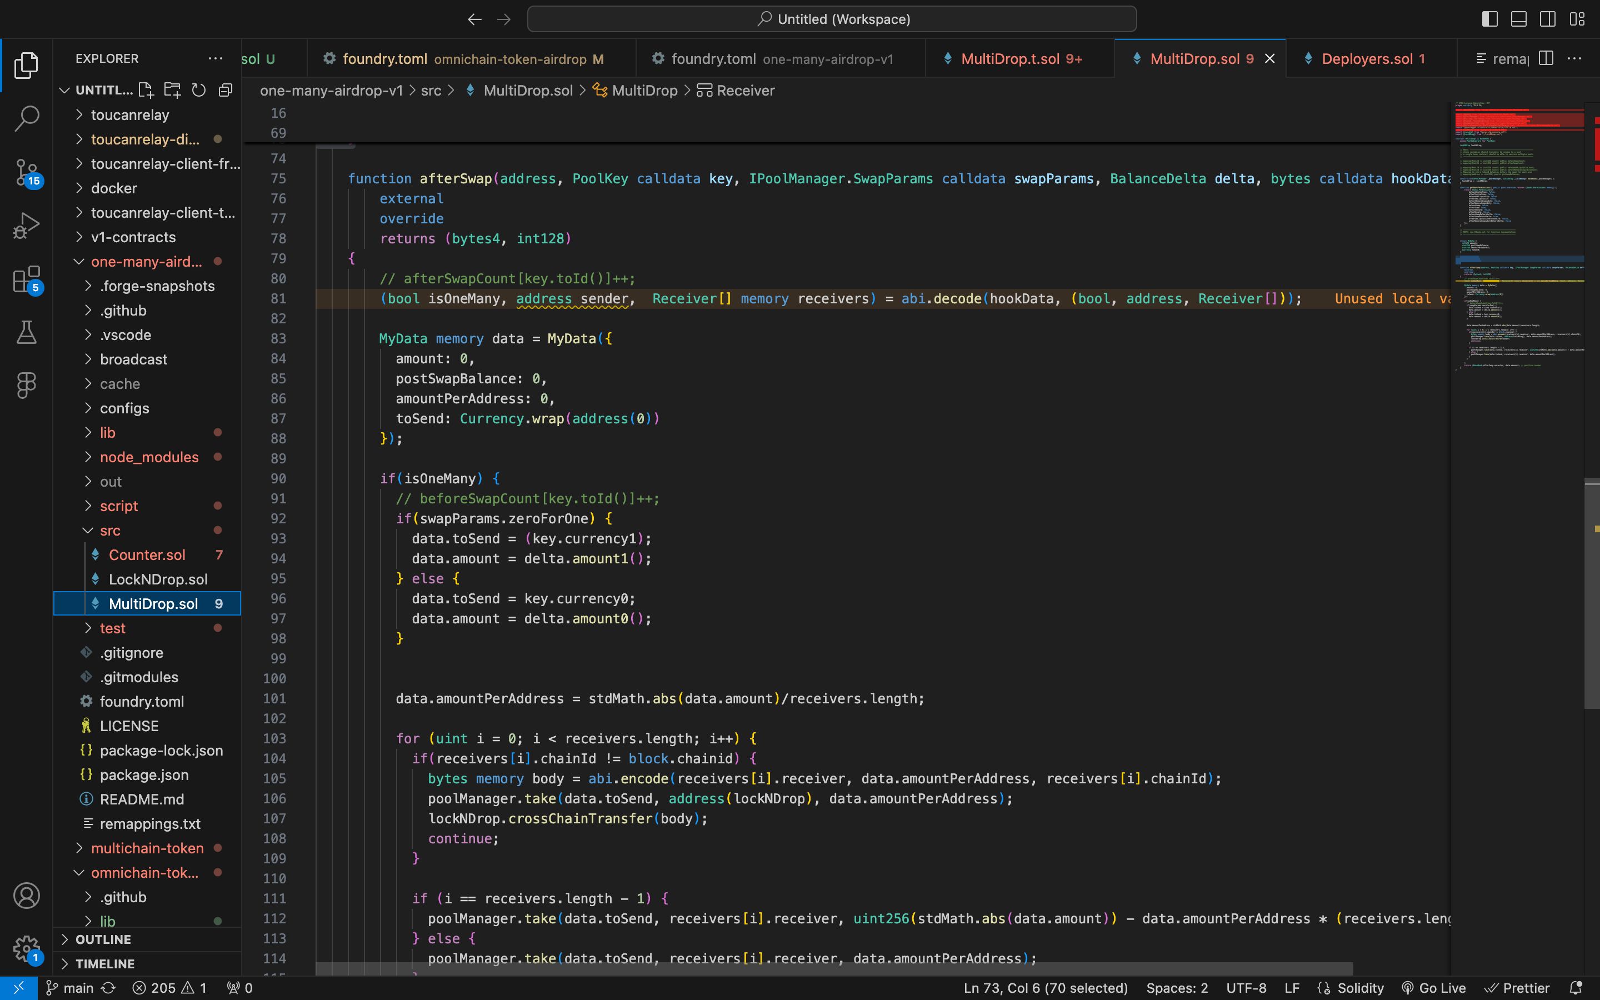Switch to MultiDrop.t.sol tab

pos(1020,58)
